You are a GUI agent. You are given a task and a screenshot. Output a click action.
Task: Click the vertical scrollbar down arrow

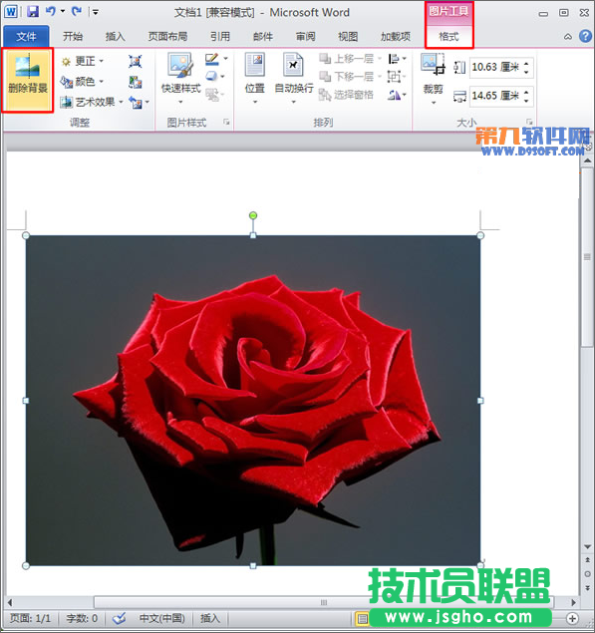point(588,547)
